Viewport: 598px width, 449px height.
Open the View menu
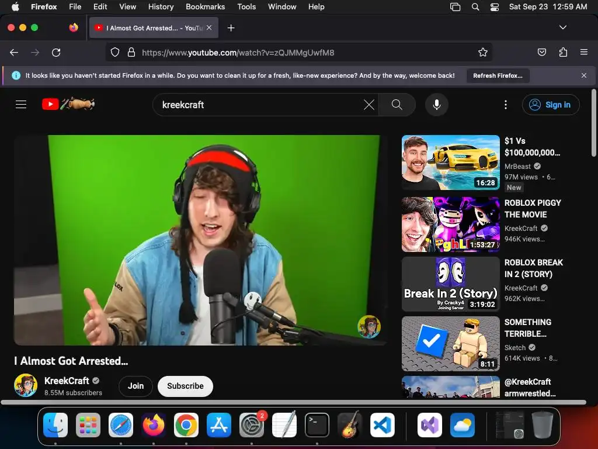[x=127, y=6]
